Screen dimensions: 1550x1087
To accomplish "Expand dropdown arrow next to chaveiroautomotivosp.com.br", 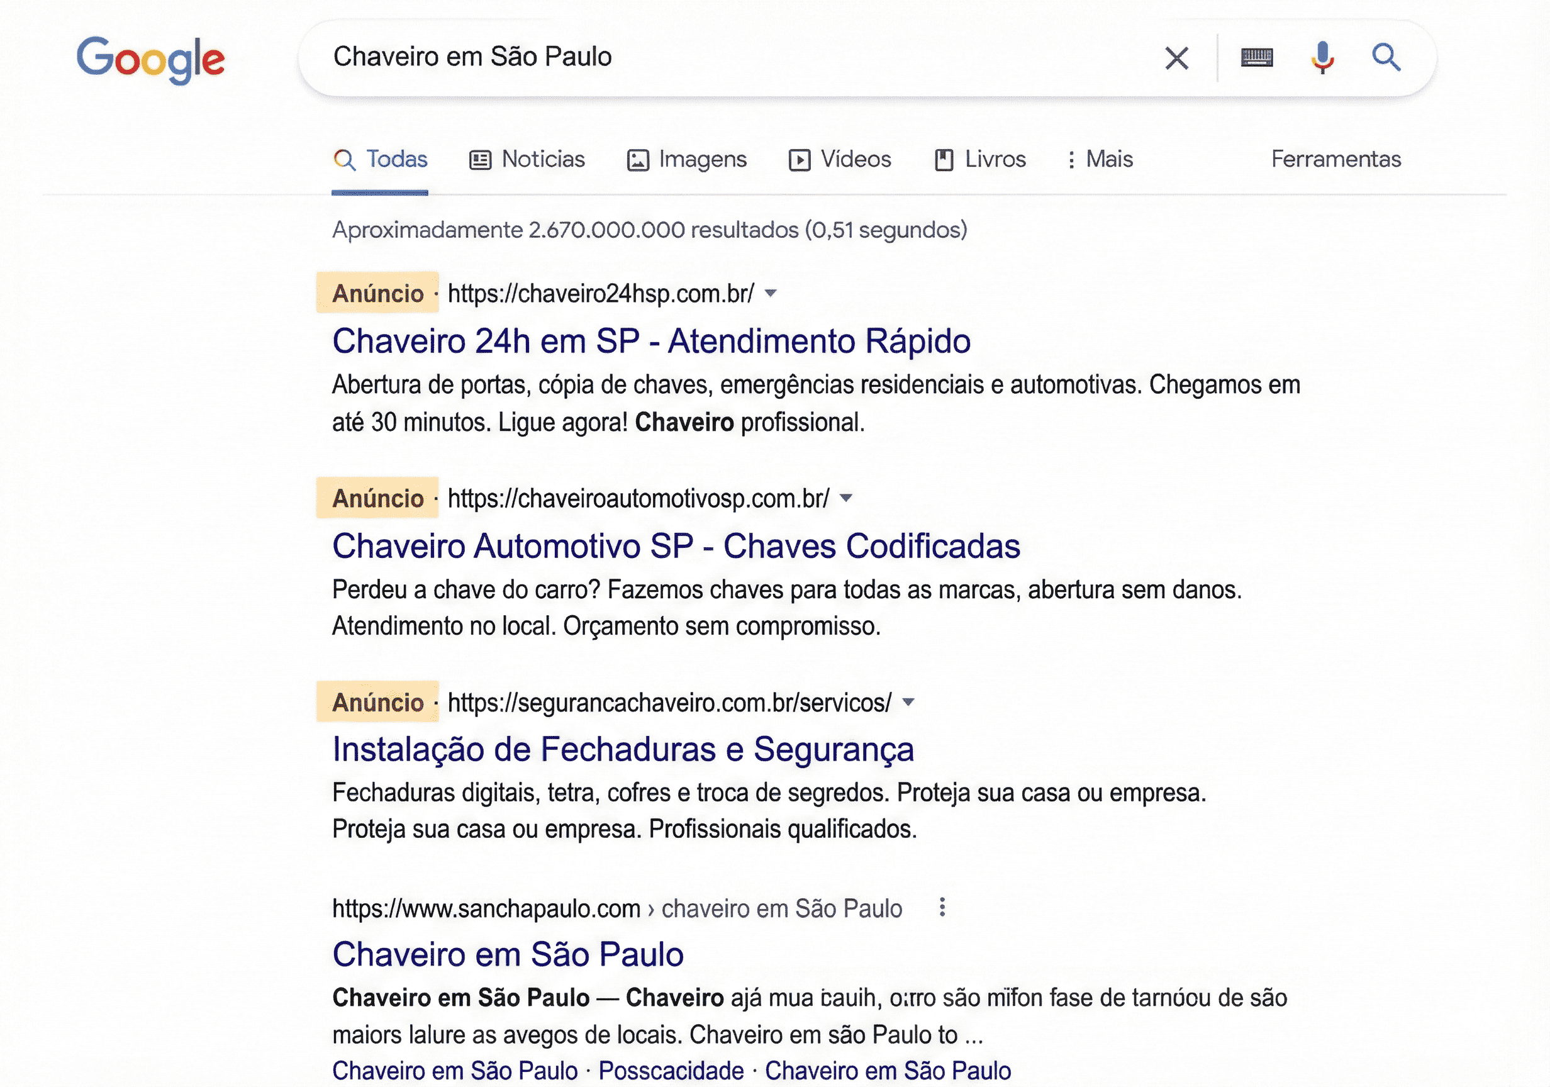I will click(x=845, y=498).
